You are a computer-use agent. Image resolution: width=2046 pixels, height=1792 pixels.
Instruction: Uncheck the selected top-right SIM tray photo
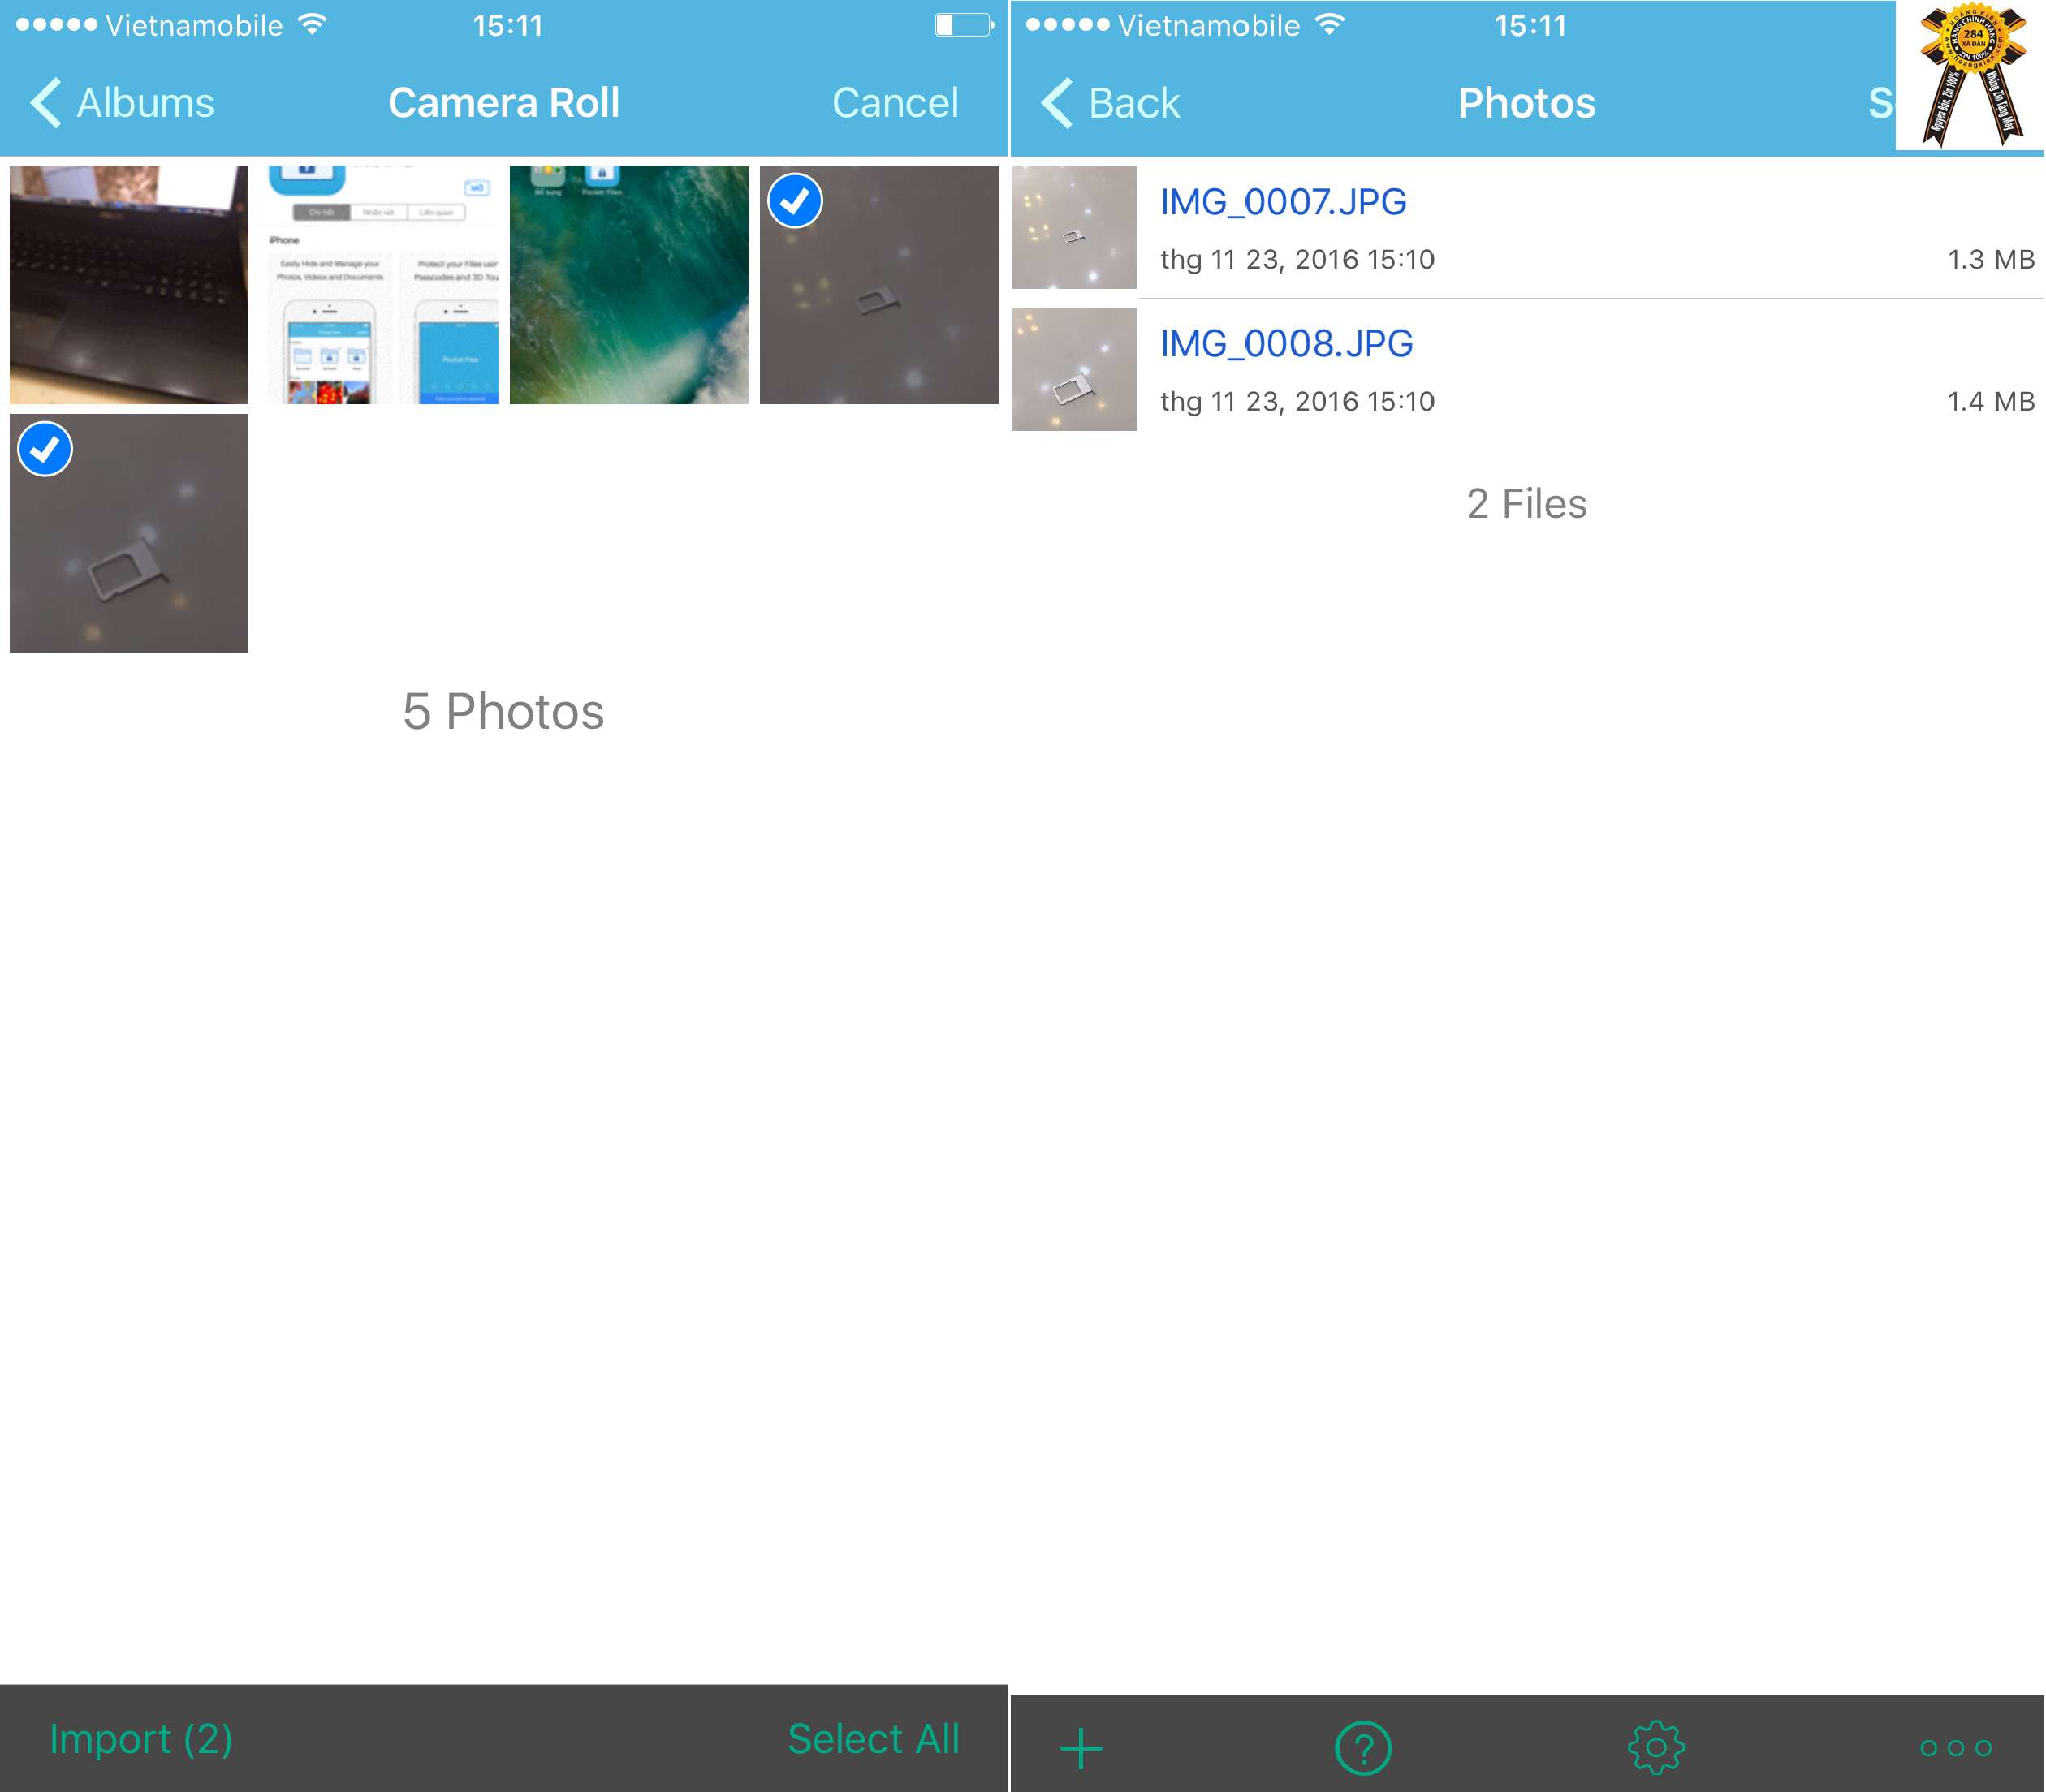coord(878,285)
